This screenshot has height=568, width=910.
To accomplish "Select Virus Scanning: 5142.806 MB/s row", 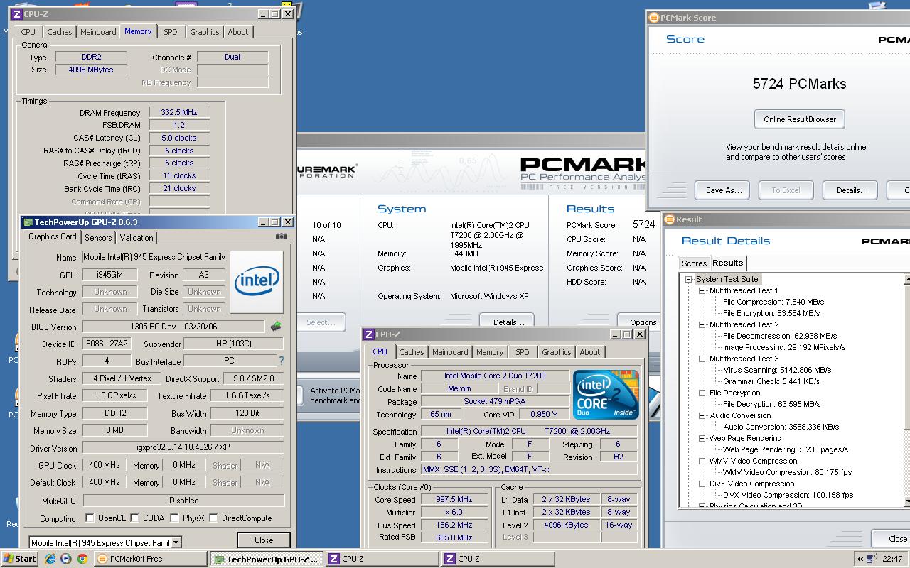I will 777,370.
